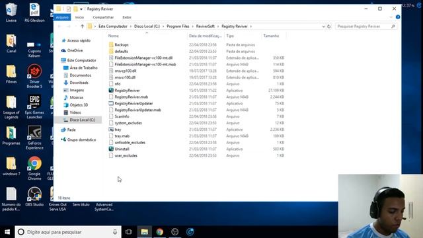Select file FileExtensionManager-vc100-mt.mab
This screenshot has height=238, width=423.
coord(145,64)
